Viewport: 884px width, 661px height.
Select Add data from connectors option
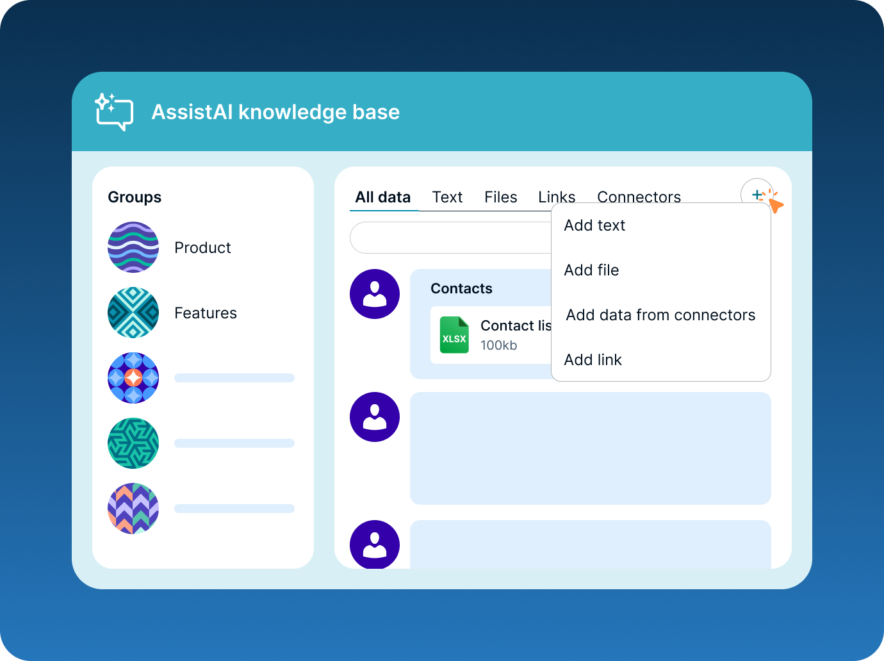(x=660, y=315)
